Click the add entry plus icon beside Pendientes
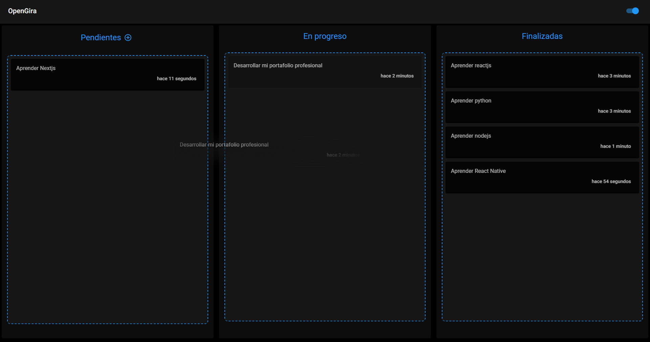 click(x=128, y=38)
